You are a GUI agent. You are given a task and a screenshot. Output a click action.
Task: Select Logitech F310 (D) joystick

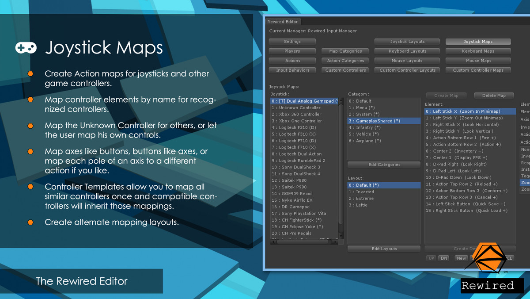[304, 128]
